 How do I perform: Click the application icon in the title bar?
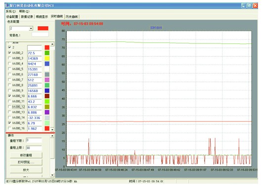coord(7,5)
